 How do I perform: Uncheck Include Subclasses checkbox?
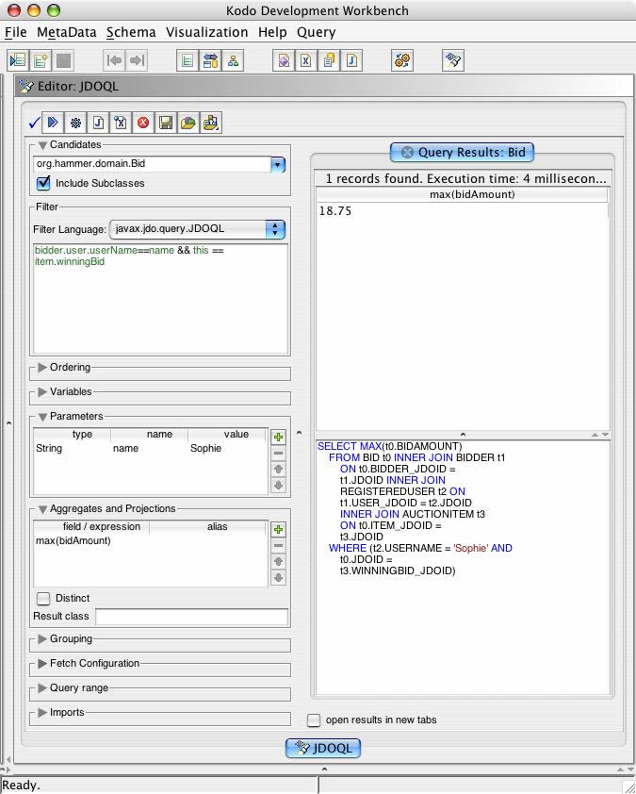tap(43, 183)
